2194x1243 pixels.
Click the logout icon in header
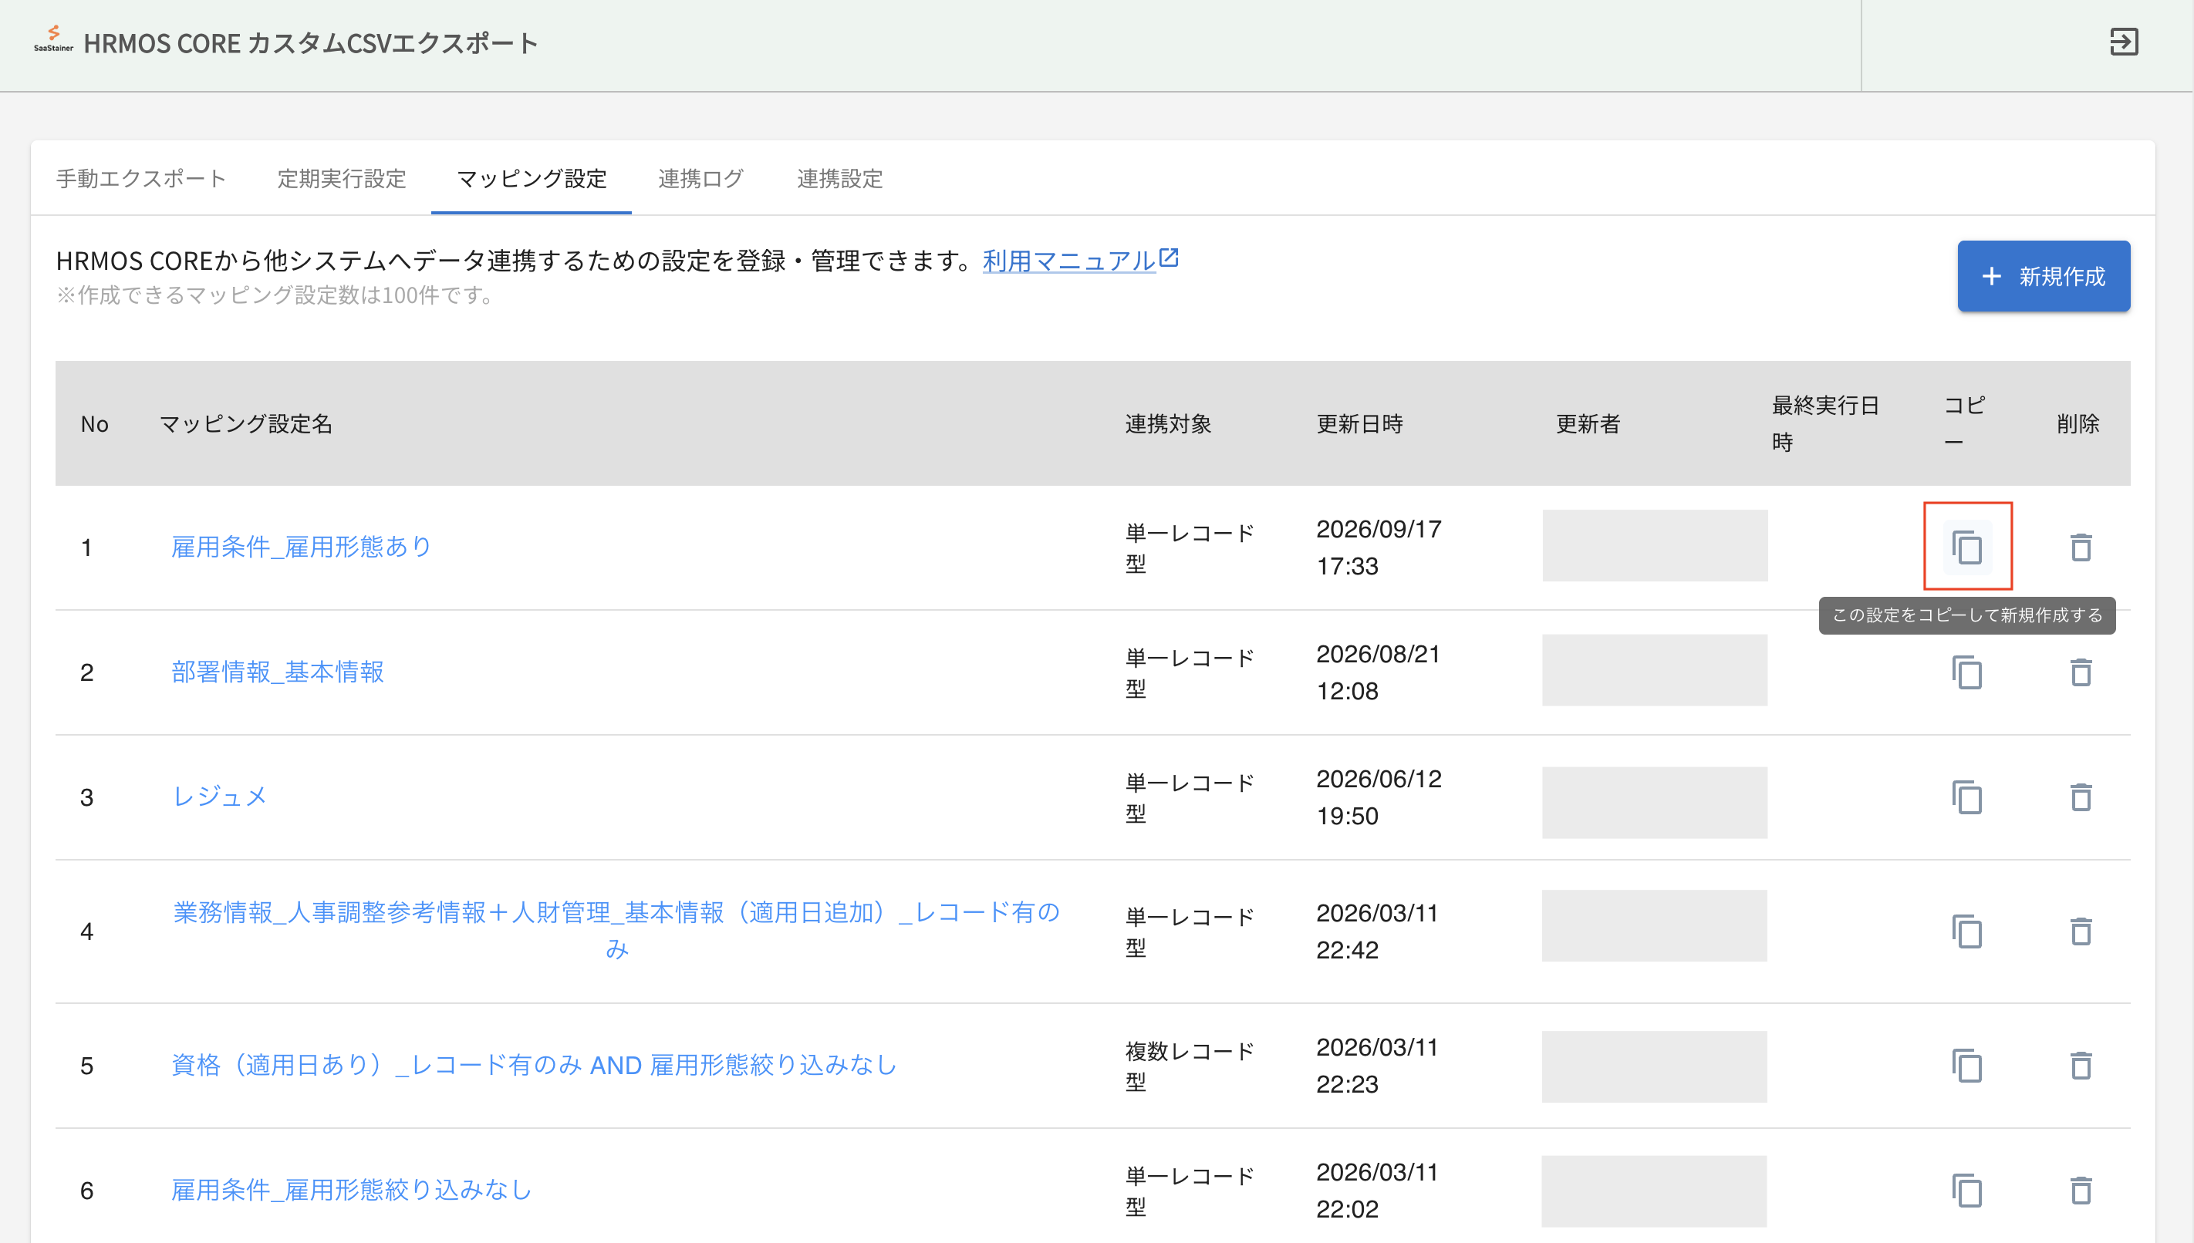(2123, 42)
